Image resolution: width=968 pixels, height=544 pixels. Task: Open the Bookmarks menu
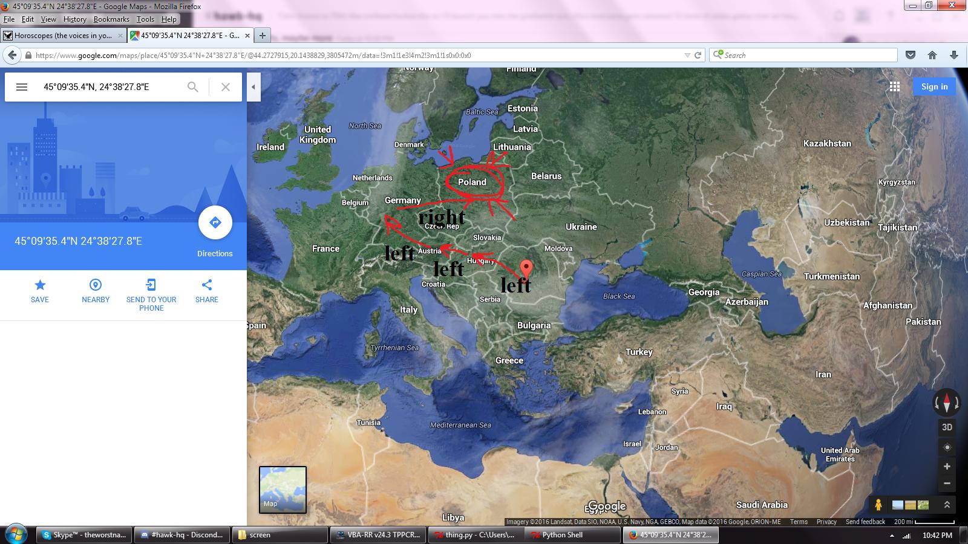click(x=111, y=19)
